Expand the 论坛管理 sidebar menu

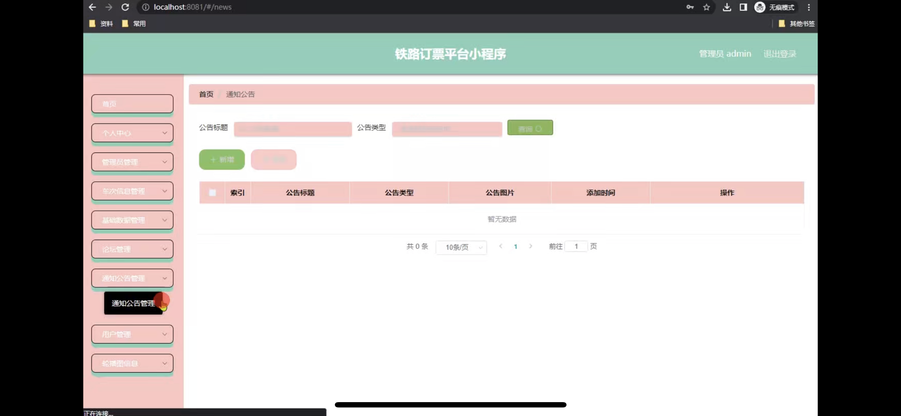pyautogui.click(x=132, y=249)
